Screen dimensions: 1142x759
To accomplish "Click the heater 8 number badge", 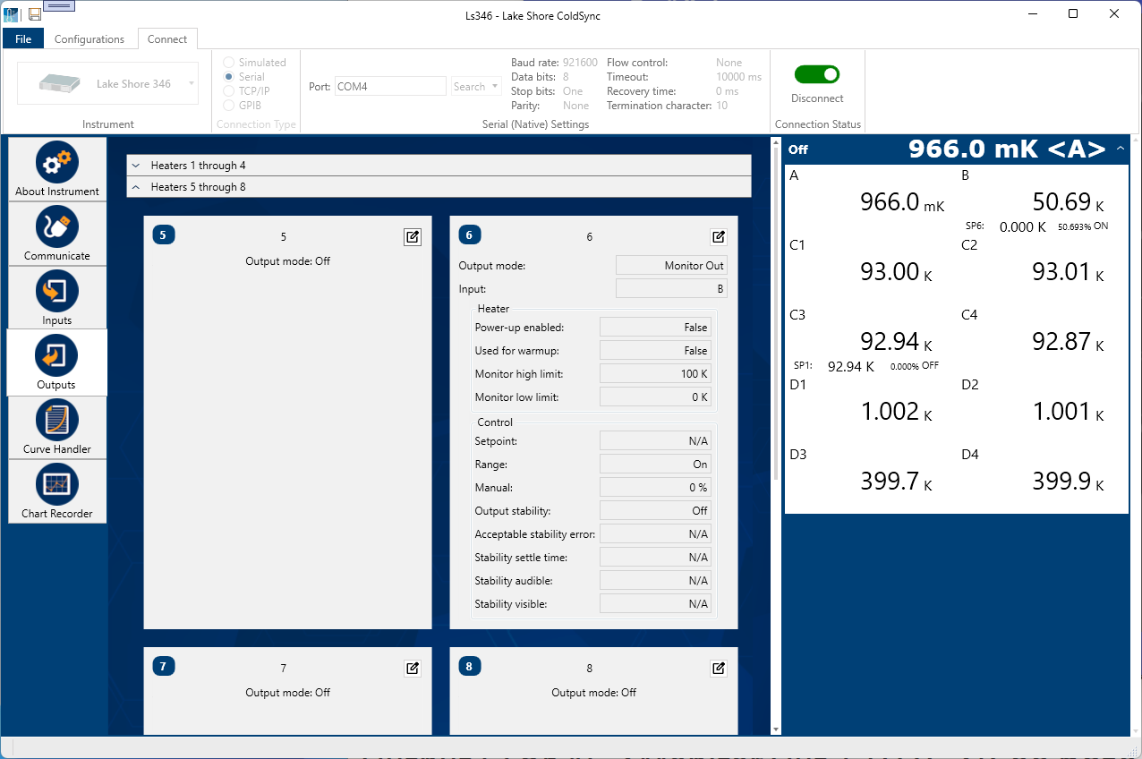I will point(470,666).
